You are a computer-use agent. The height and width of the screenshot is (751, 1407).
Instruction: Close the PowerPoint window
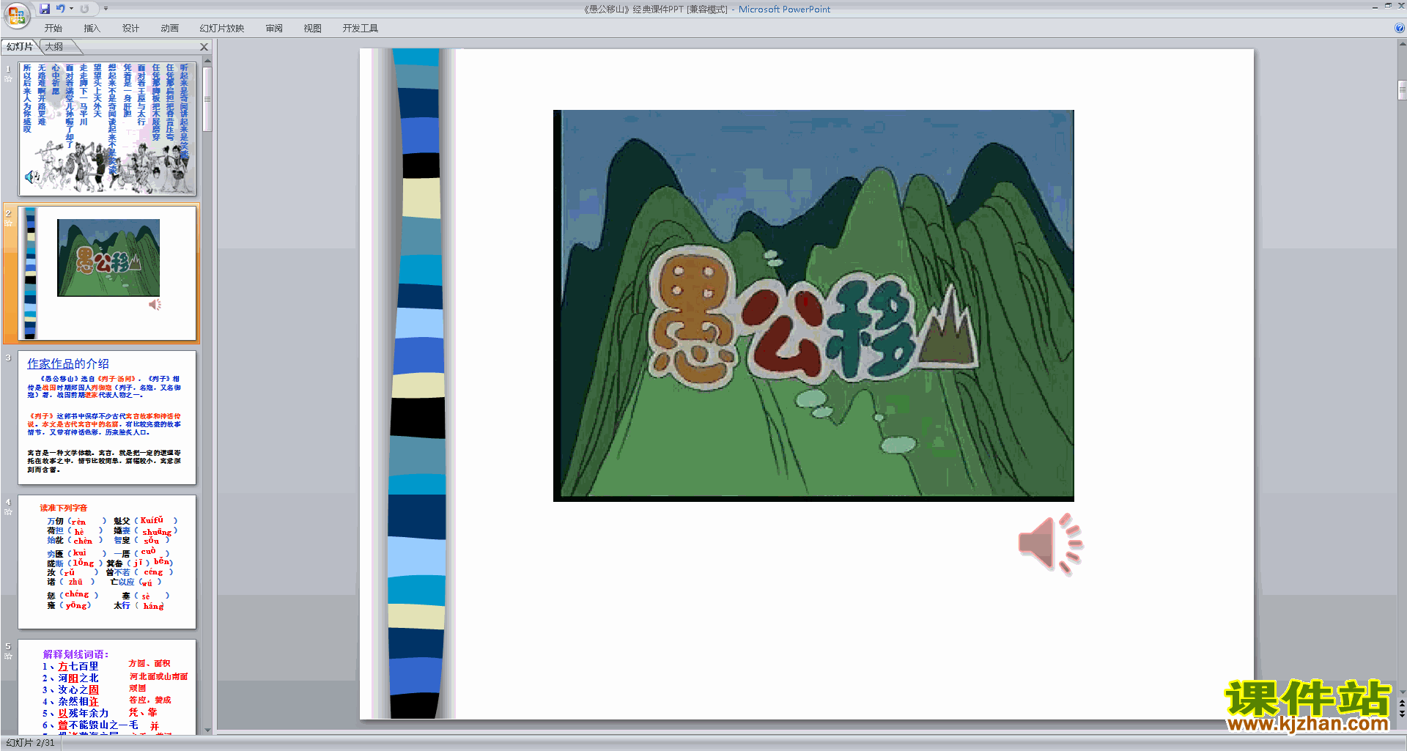(x=1400, y=6)
